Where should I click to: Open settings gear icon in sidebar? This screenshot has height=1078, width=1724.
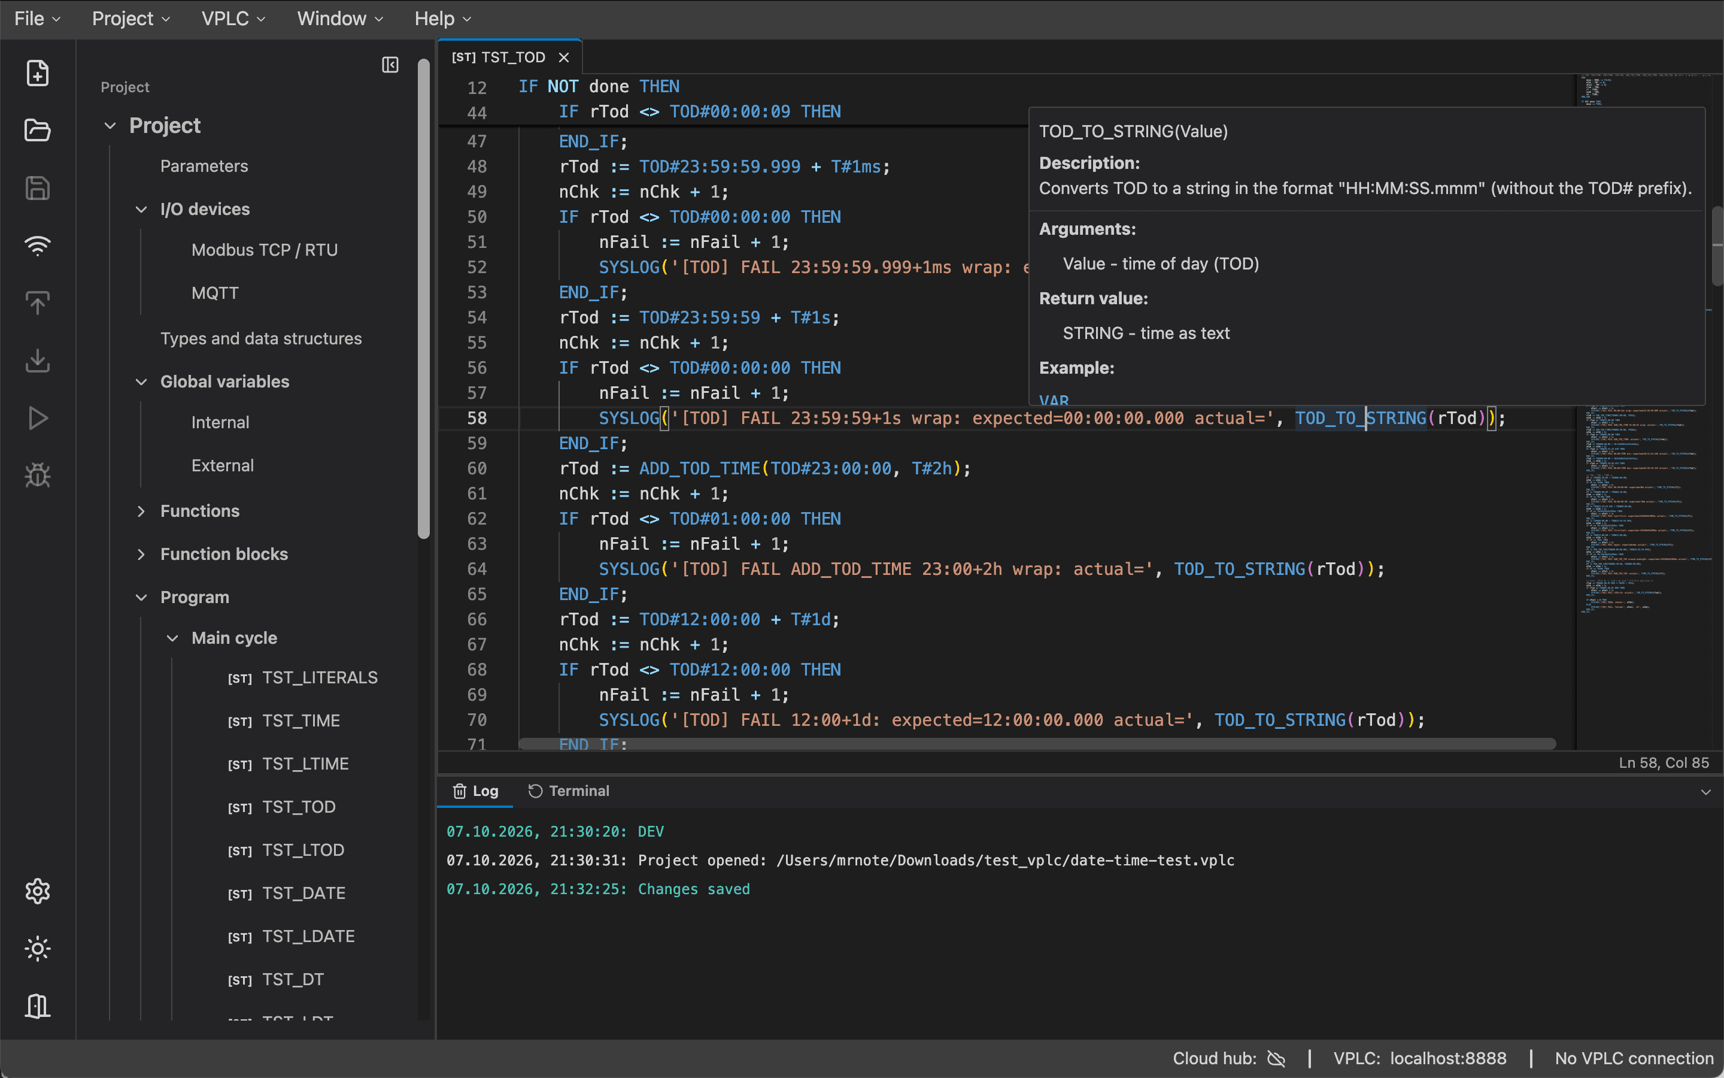pos(37,891)
